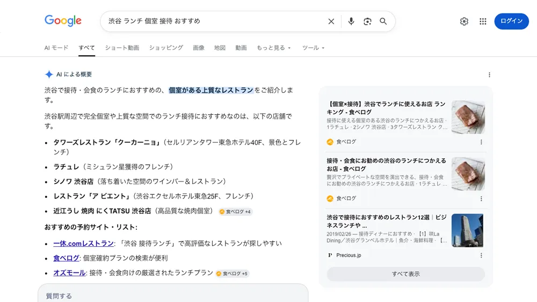Click ラチュレ list item
The image size is (537, 302).
point(114,167)
